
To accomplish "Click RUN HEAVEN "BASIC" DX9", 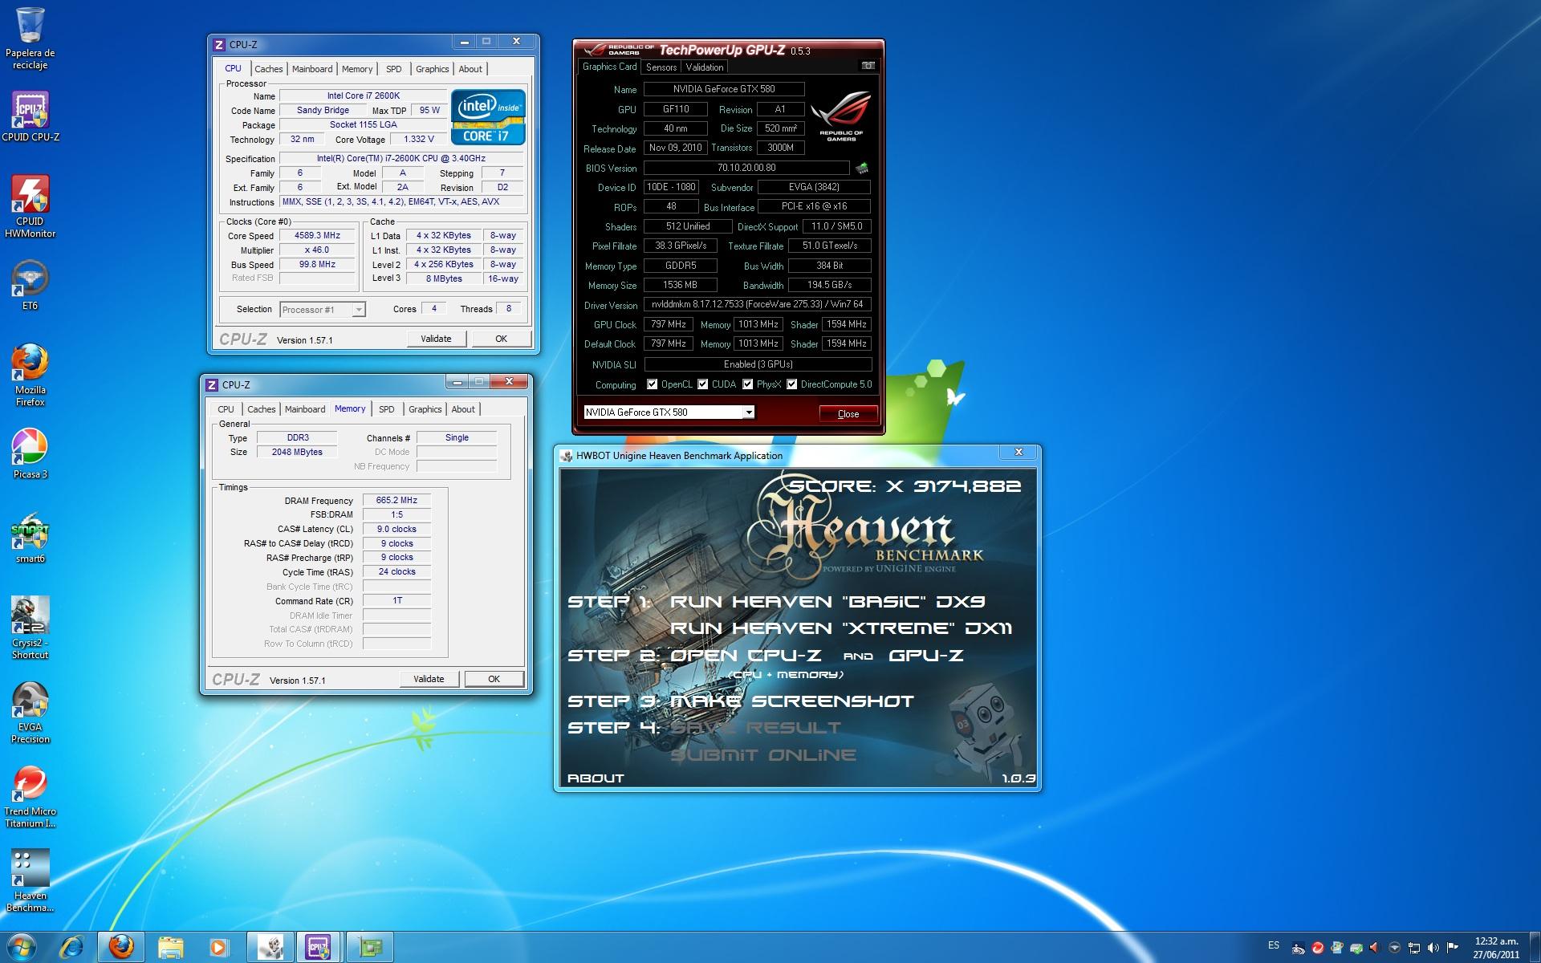I will 827,602.
